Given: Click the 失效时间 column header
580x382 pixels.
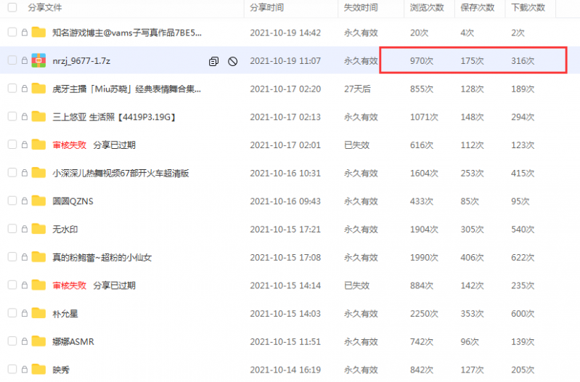Looking at the screenshot, I should click(361, 7).
